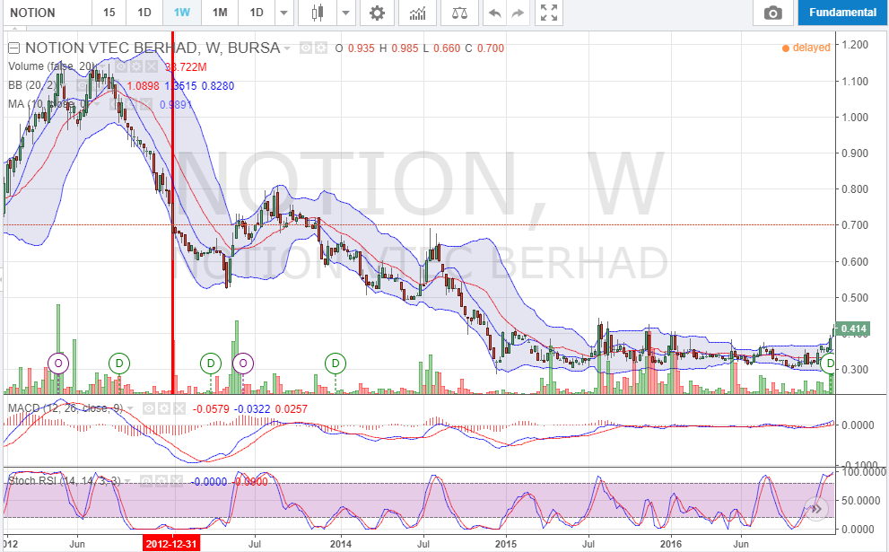Redo the last chart action
The width and height of the screenshot is (889, 552).
coord(518,13)
